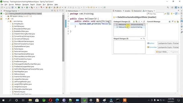Click the New toolbar icon
The image size is (183, 103).
click(x=2, y=7)
